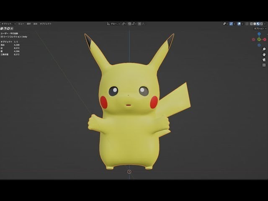Open the オブジェクト (Object) menu
The height and width of the screenshot is (201, 268).
46,24
